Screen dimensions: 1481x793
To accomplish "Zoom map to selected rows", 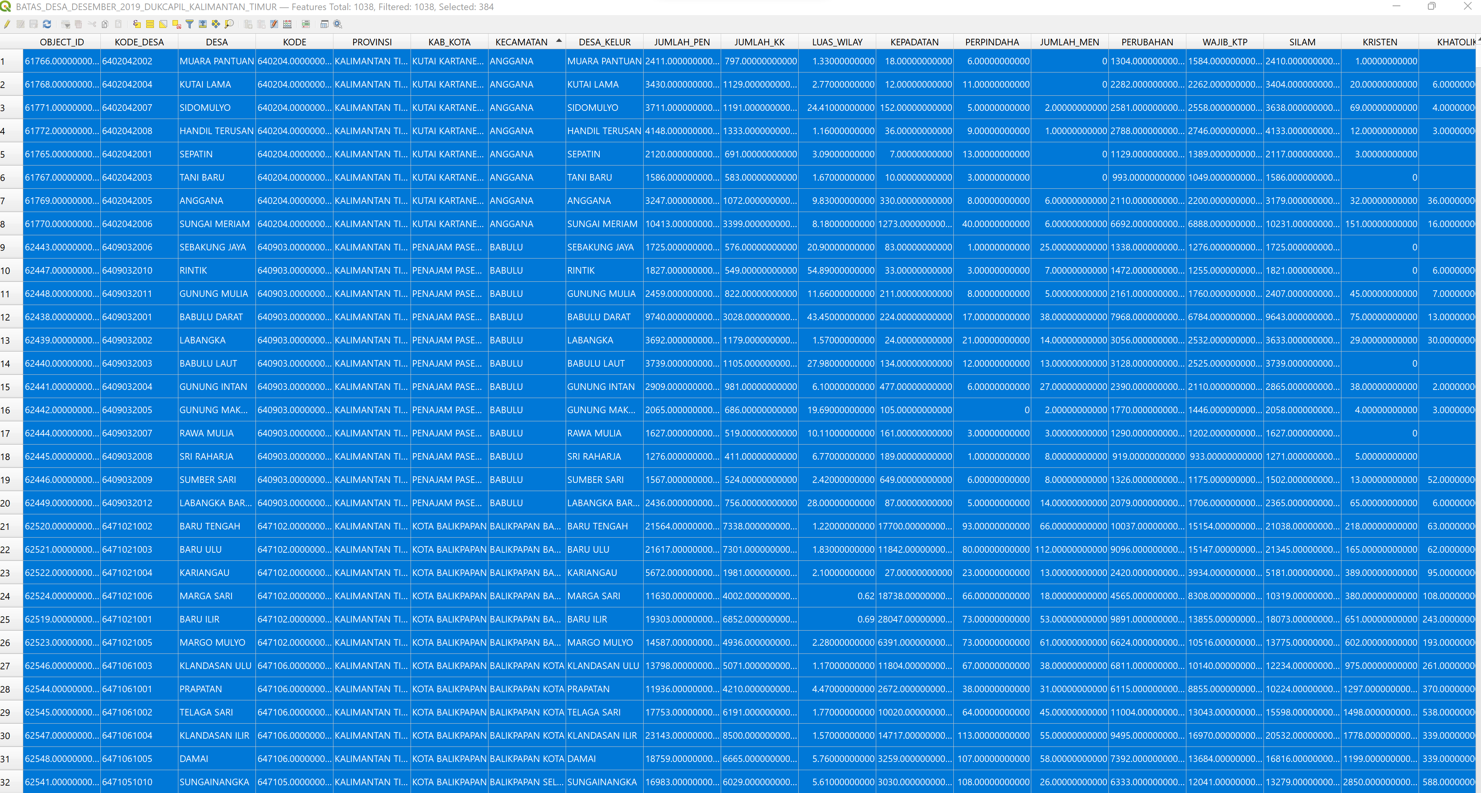I will [x=230, y=24].
